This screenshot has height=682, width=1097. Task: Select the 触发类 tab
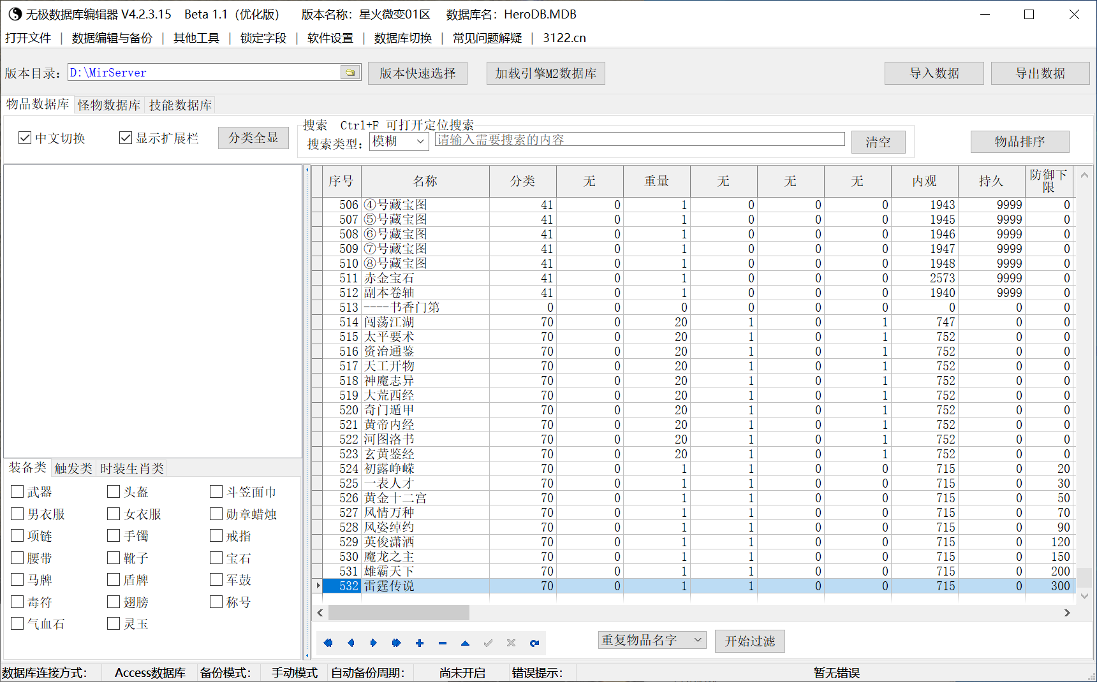click(73, 468)
